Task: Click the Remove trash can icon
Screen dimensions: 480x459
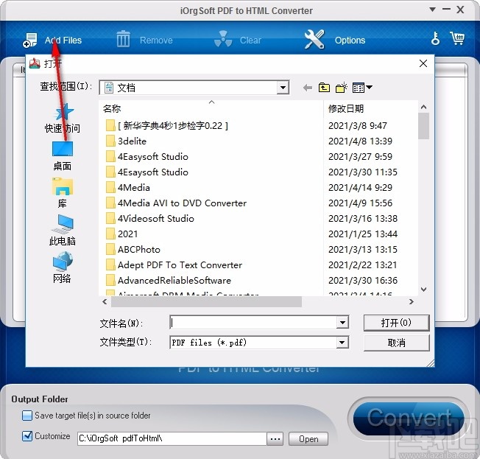Action: [123, 39]
